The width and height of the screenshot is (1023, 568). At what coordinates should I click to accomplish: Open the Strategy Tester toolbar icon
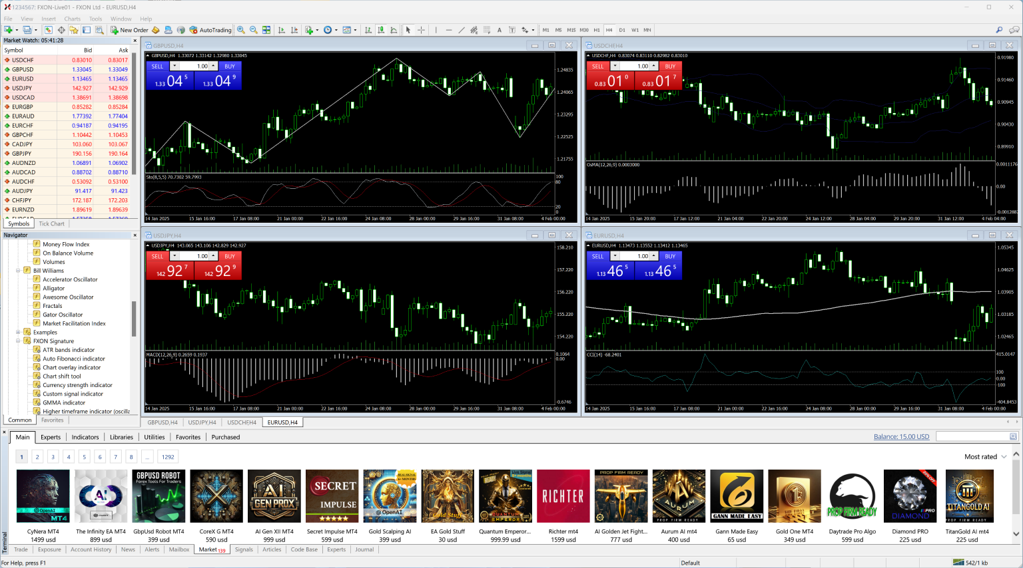click(99, 30)
